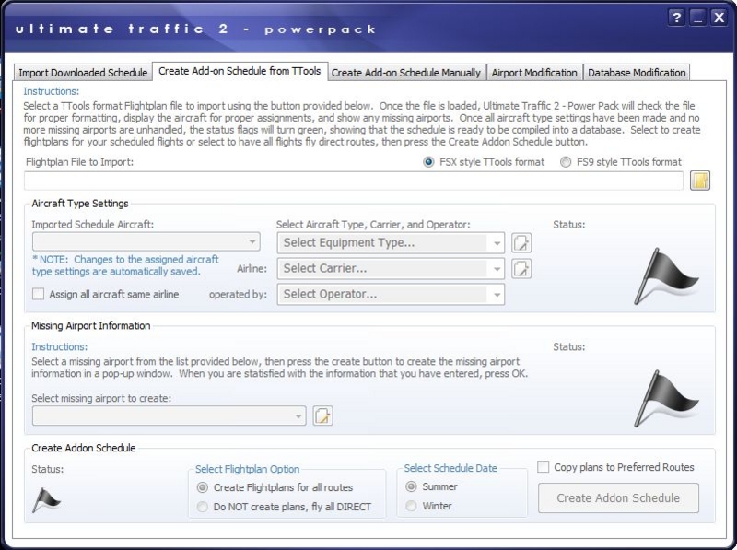Open the missing airport to create dropdown
This screenshot has width=737, height=550.
click(170, 416)
